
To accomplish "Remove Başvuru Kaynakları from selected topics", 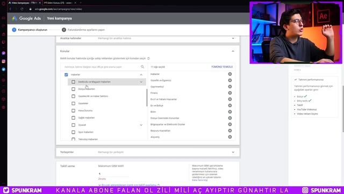I will [x=230, y=130].
